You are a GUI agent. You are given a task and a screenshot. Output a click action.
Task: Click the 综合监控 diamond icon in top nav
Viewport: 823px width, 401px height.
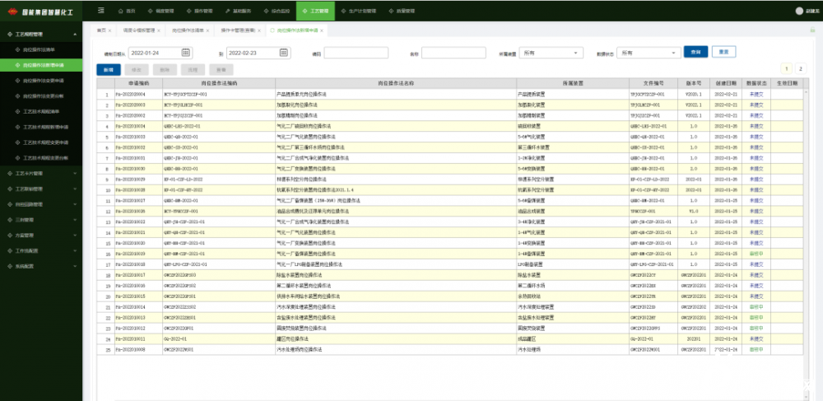point(267,11)
